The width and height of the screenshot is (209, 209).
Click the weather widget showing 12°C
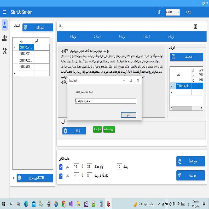[x=144, y=204]
